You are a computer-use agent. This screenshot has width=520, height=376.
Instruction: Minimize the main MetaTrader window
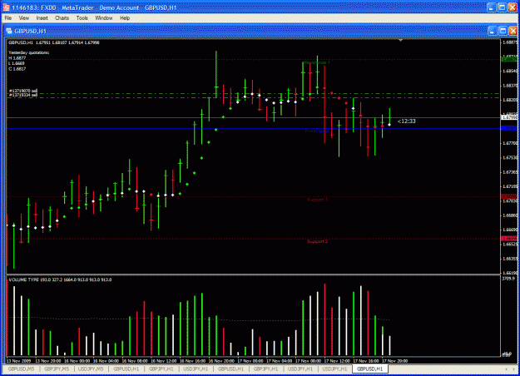492,7
